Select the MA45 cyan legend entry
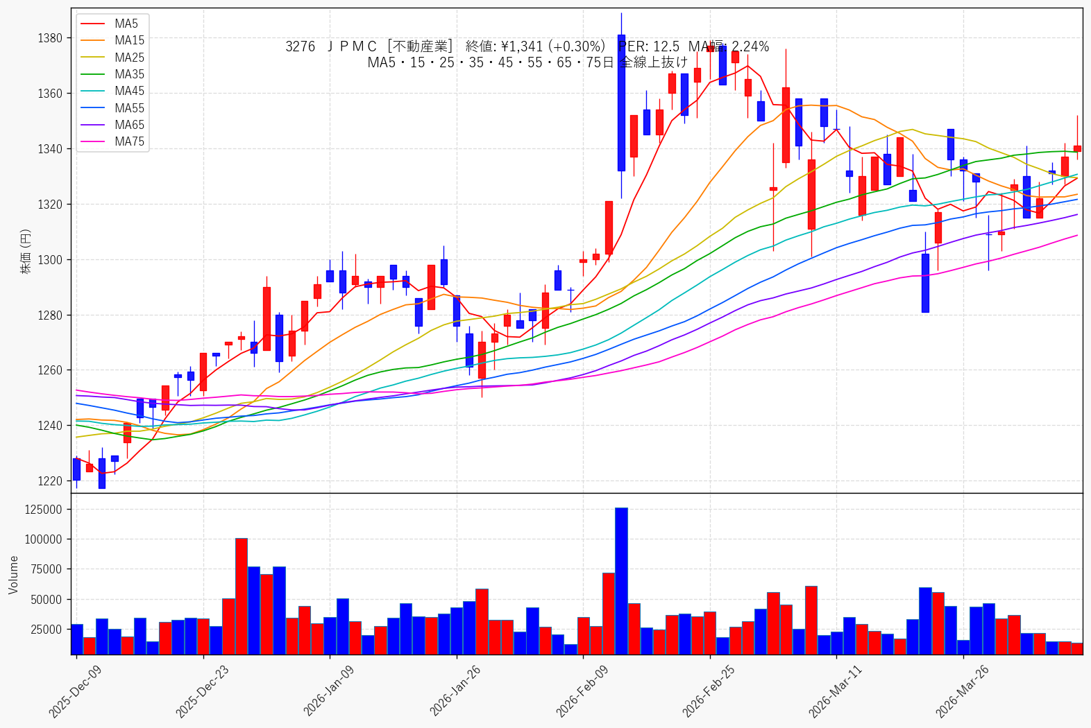 click(112, 91)
